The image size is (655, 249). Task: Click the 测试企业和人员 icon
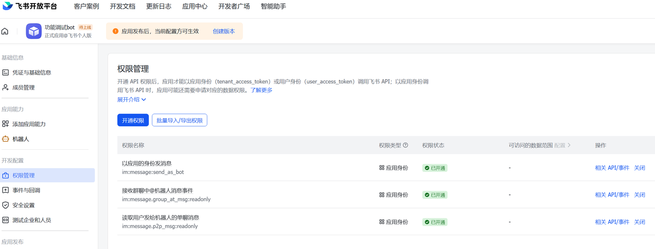pyautogui.click(x=5, y=220)
